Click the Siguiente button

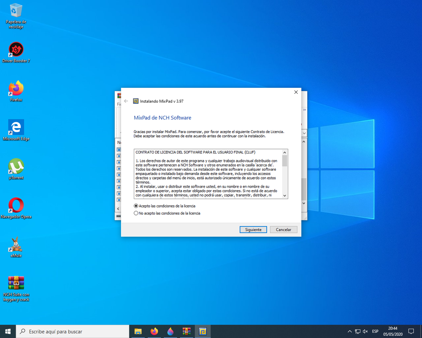[x=253, y=230]
